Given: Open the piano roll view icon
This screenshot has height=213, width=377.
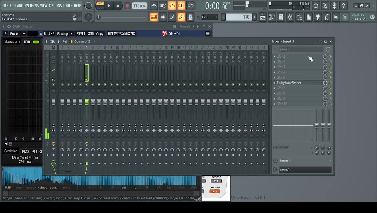Looking at the screenshot, I should 272,17.
